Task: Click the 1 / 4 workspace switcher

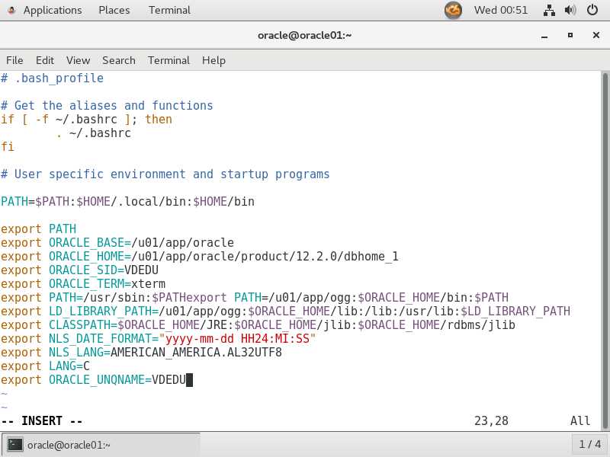Action: [x=589, y=444]
